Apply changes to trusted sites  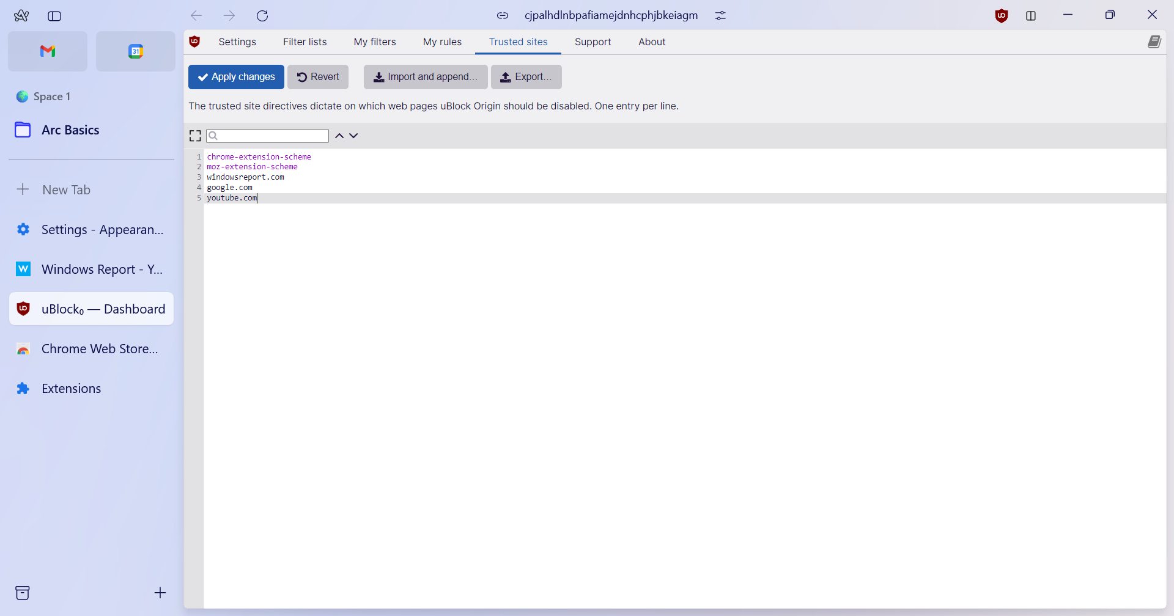[x=236, y=77]
